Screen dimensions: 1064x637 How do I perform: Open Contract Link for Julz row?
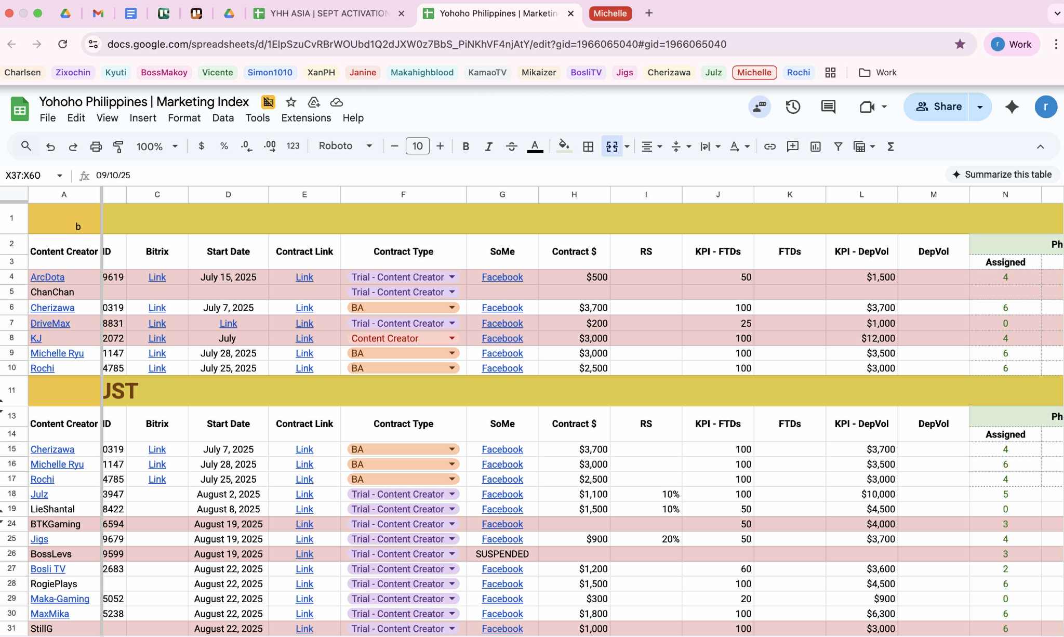304,494
